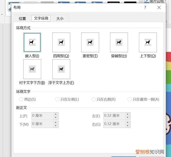Increase the 下(M) distance with up arrow

56,122
